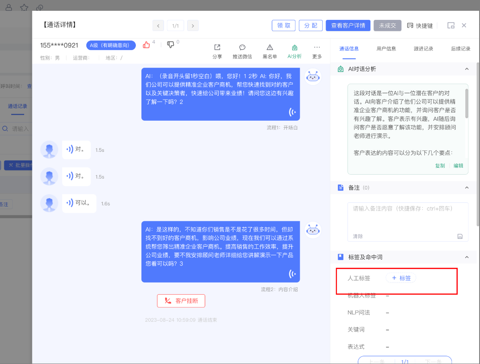Click the + 标签 add tag button
The width and height of the screenshot is (480, 364).
(401, 278)
